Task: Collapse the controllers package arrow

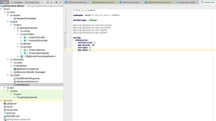Action: click(x=18, y=34)
